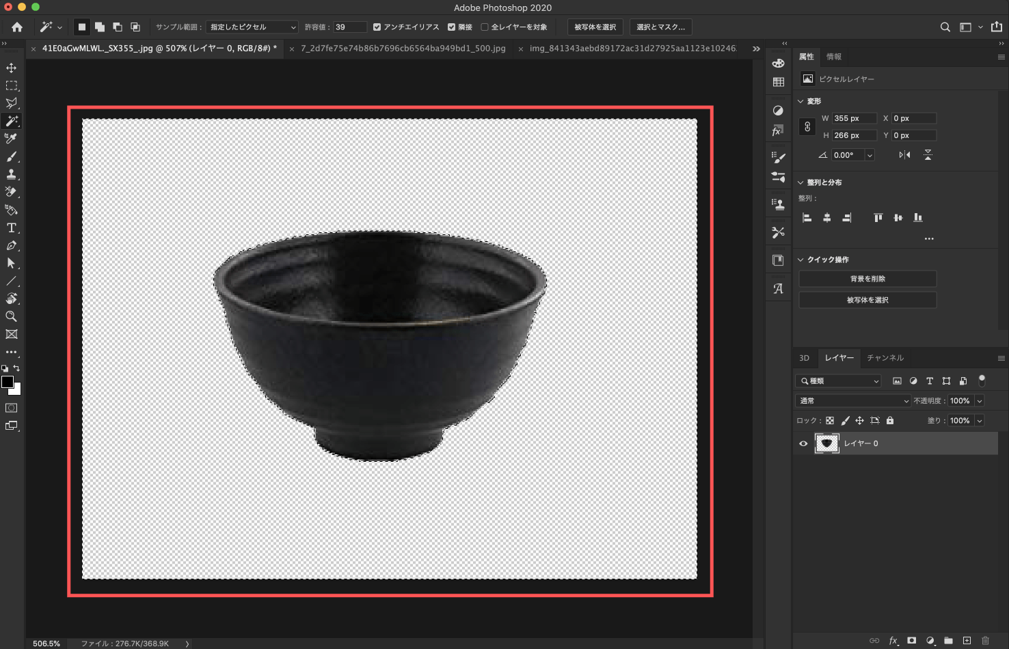Select the レイヤー panel tab

tap(839, 358)
